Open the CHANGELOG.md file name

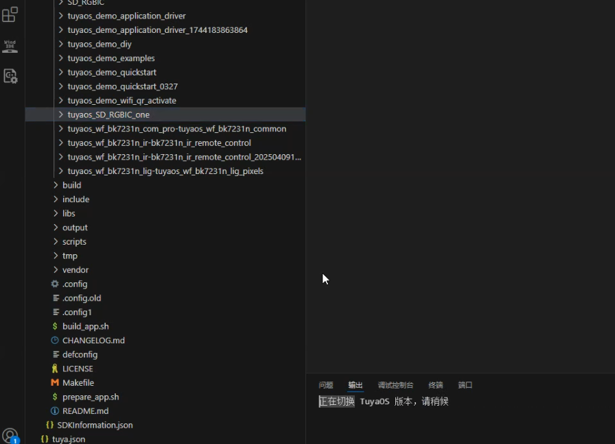93,341
